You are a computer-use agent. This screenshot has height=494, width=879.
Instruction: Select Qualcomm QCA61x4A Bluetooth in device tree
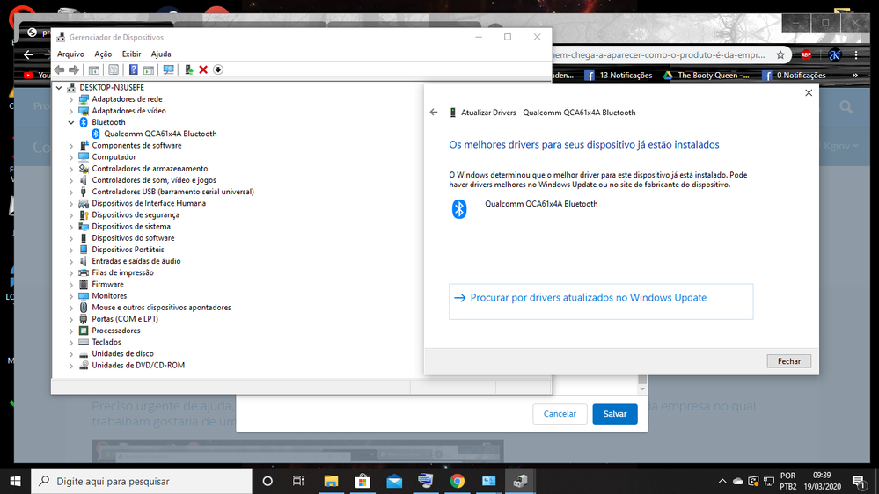[x=160, y=134]
